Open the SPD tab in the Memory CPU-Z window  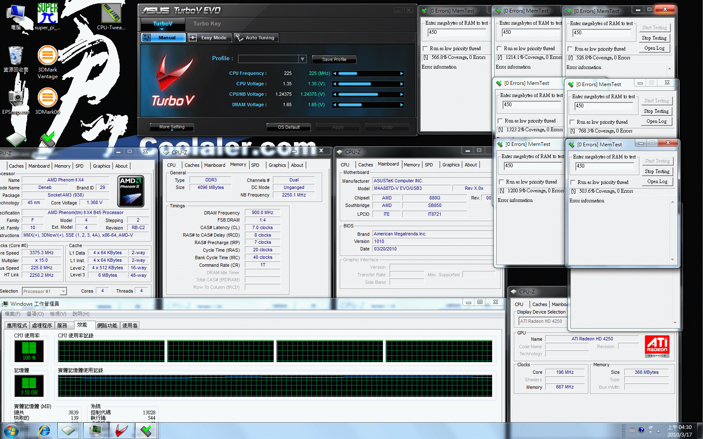click(255, 165)
